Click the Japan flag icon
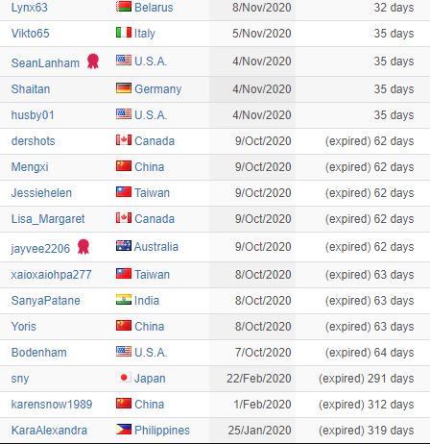Viewport: 430px width, 444px height. pos(124,377)
